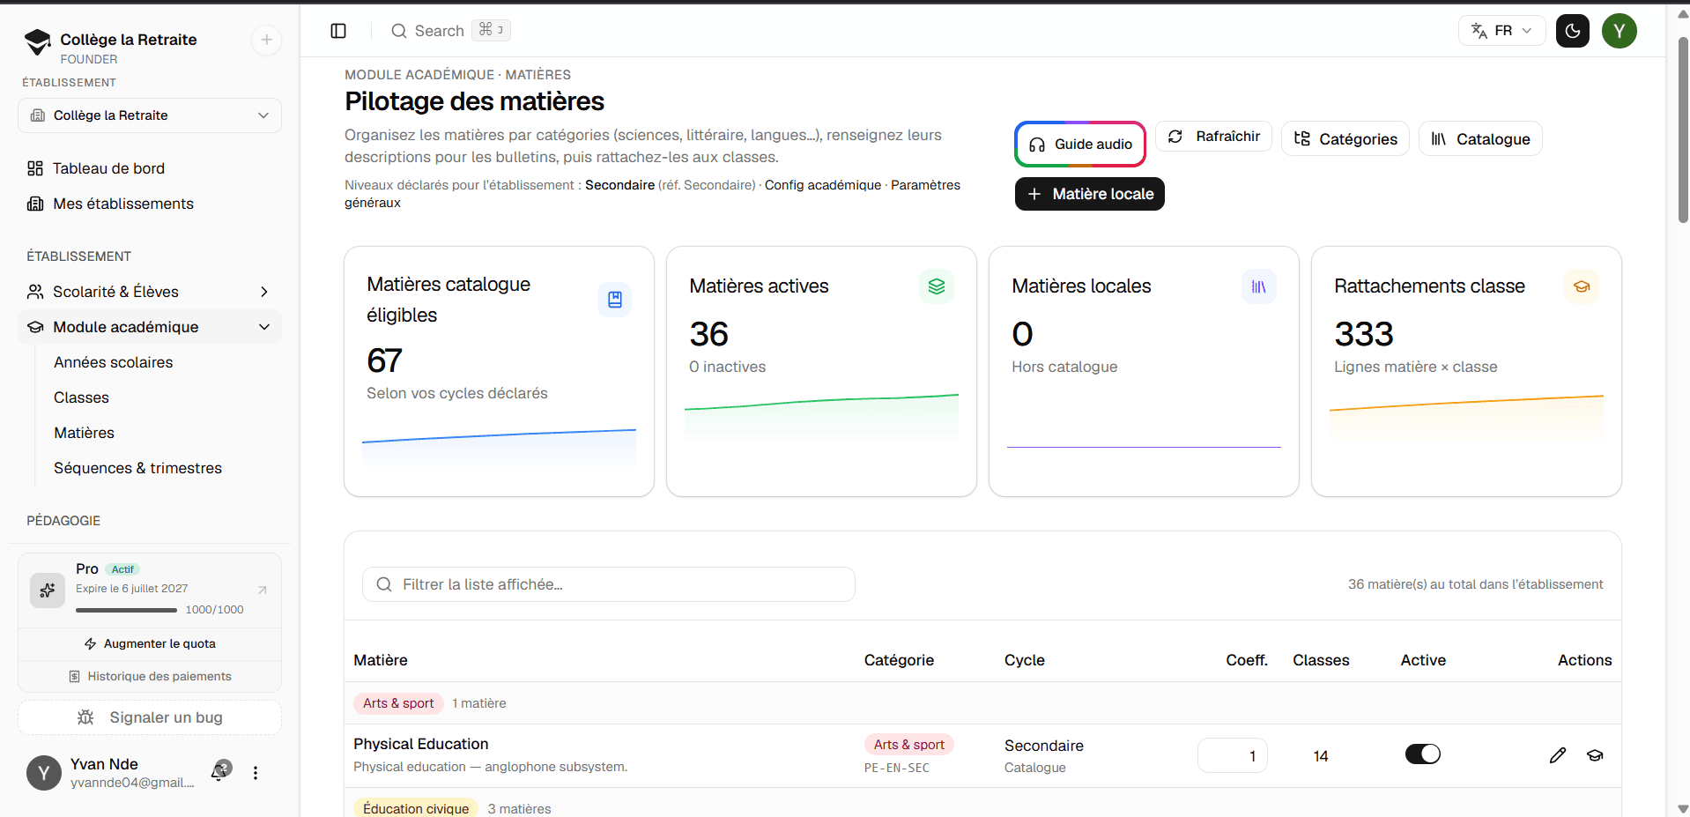The image size is (1690, 817).
Task: Click the plus icon beside Collège la Retraite
Action: tap(266, 40)
